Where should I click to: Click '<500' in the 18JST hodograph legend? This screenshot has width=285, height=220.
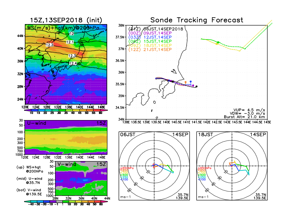(x=202, y=175)
